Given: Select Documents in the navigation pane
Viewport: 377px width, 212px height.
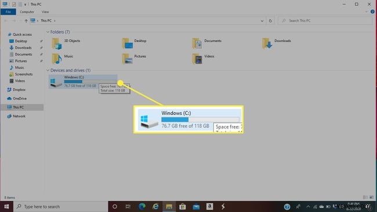Looking at the screenshot, I should pos(21,55).
